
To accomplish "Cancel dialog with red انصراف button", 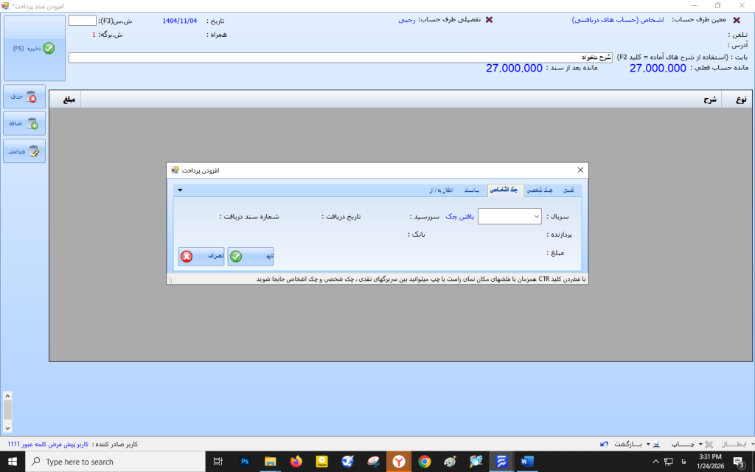I will 201,257.
